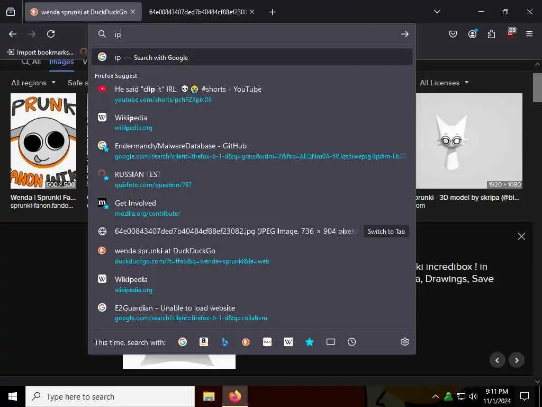This screenshot has height=407, width=542.
Task: Select Endermanch/MalwareDatabase GitHub suggestion
Action: click(x=252, y=151)
